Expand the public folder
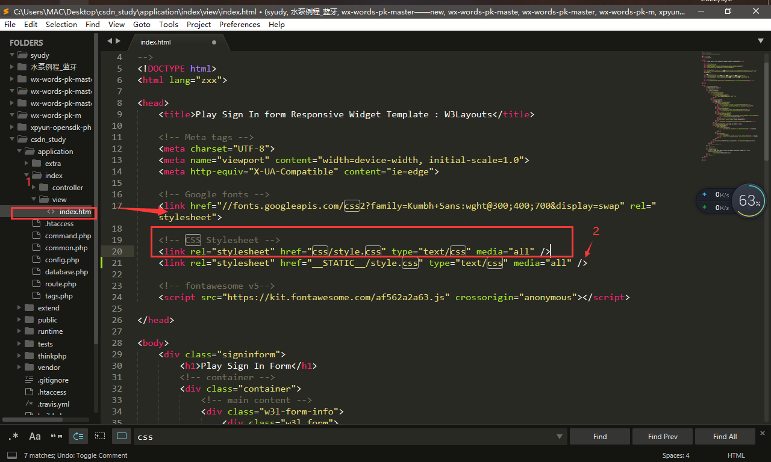Viewport: 771px width, 462px height. coord(19,320)
